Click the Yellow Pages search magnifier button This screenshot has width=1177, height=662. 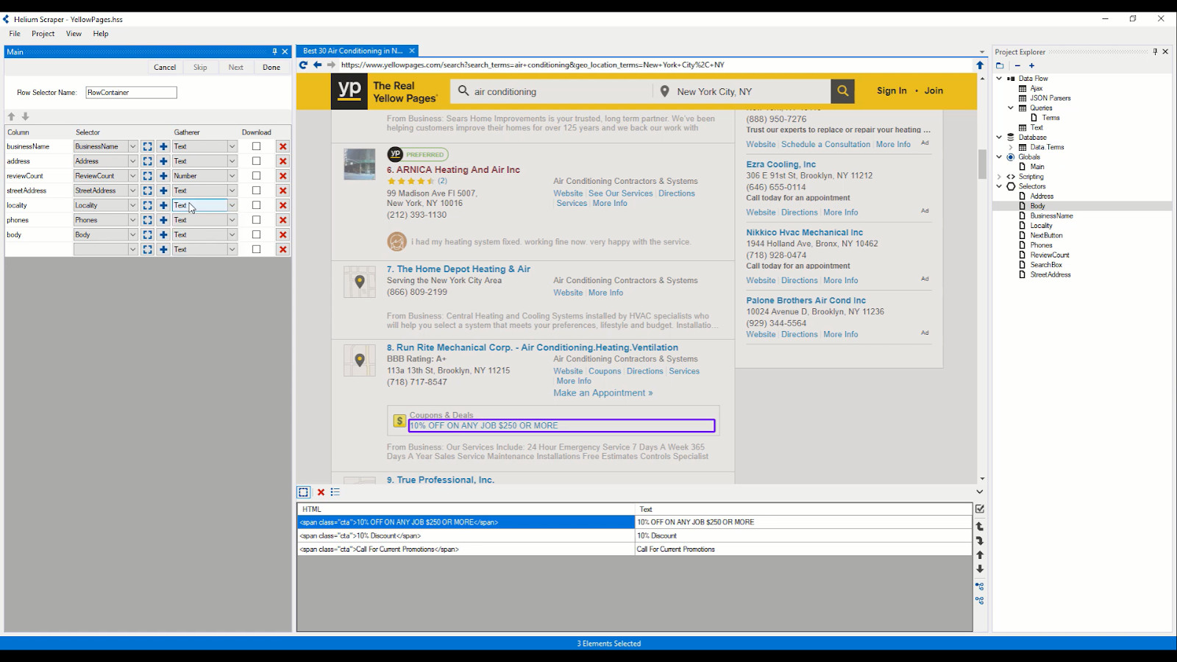[843, 91]
